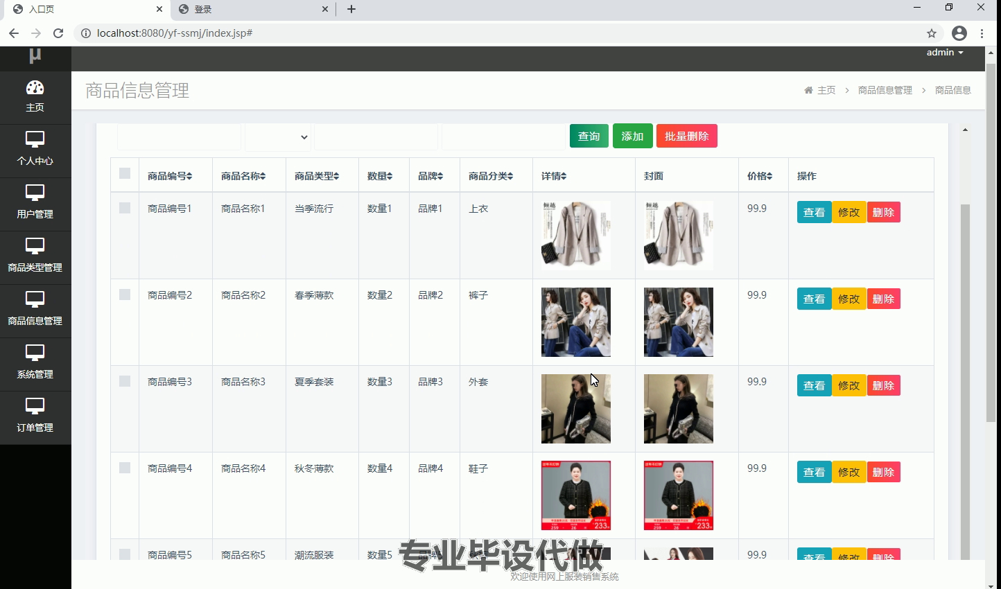The width and height of the screenshot is (1001, 589).
Task: Open the browser profile avatar
Action: (x=959, y=33)
